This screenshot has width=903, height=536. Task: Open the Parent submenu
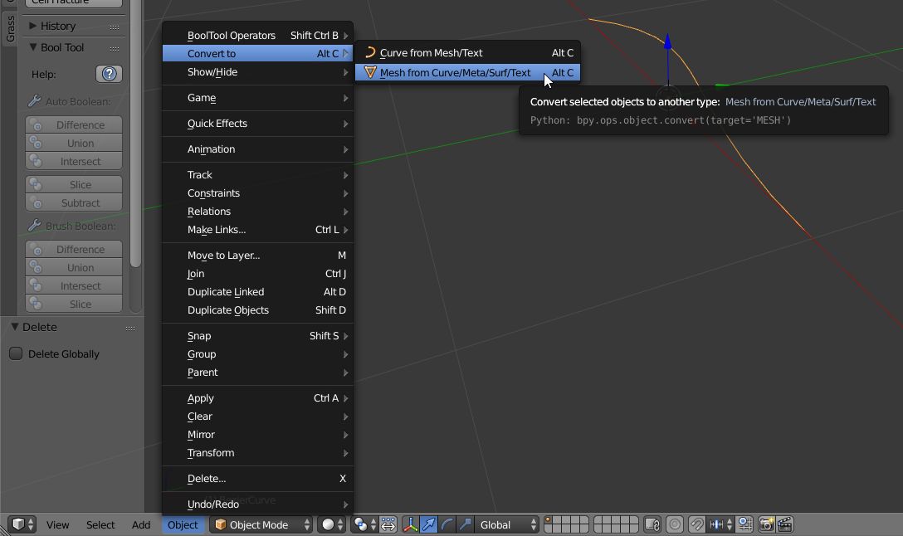[x=257, y=373]
